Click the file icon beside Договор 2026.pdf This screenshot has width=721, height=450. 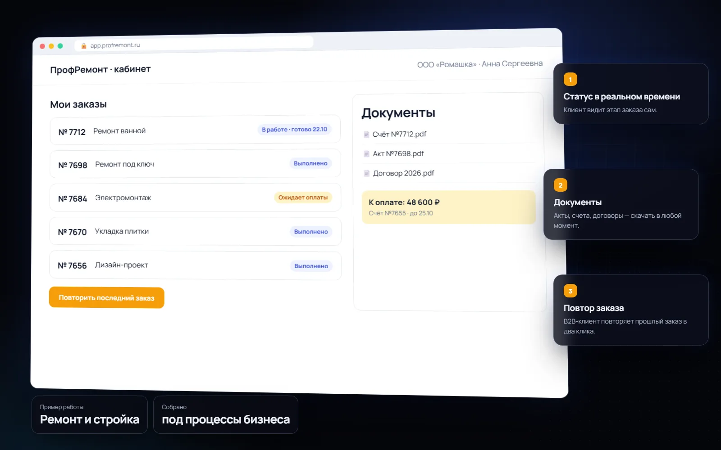367,173
